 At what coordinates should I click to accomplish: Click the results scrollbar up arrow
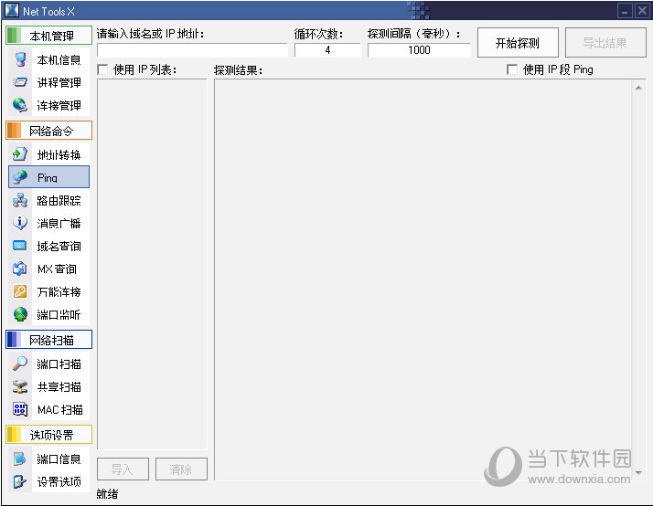(638, 88)
